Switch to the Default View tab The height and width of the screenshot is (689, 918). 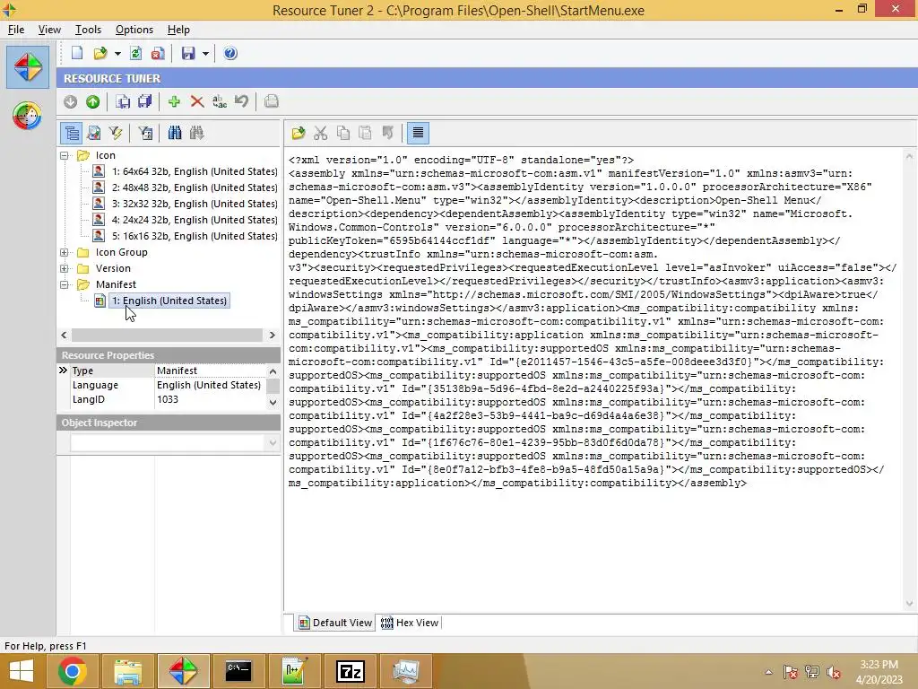point(335,623)
